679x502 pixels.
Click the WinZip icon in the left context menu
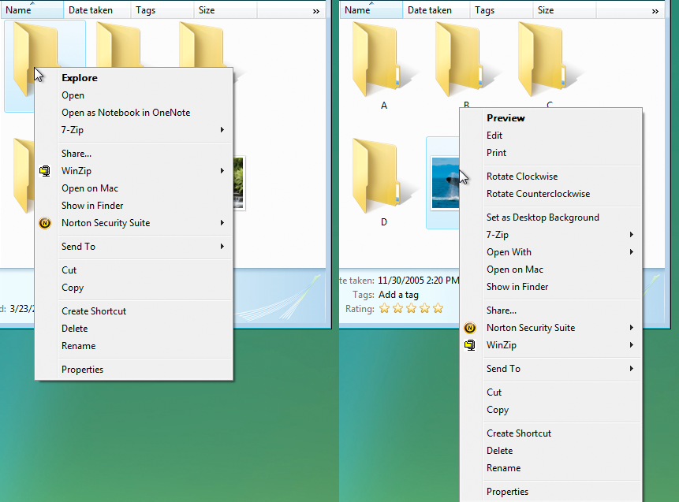[45, 170]
